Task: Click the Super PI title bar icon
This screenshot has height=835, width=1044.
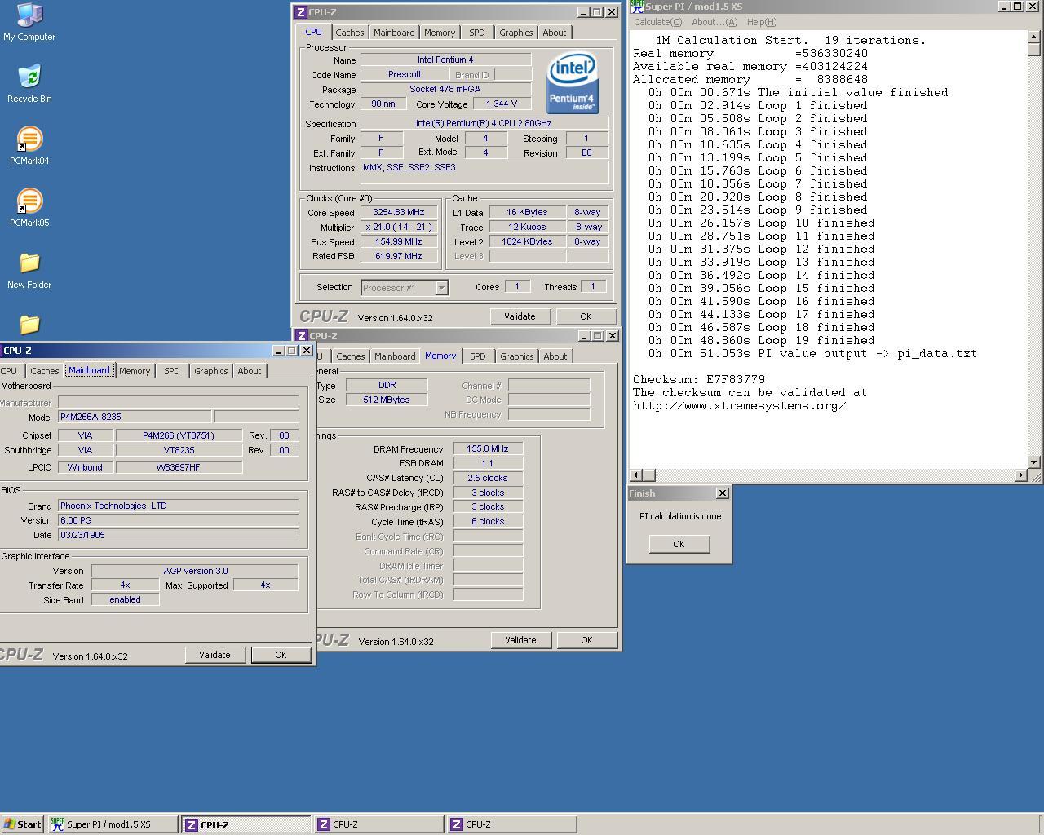Action: (637, 7)
